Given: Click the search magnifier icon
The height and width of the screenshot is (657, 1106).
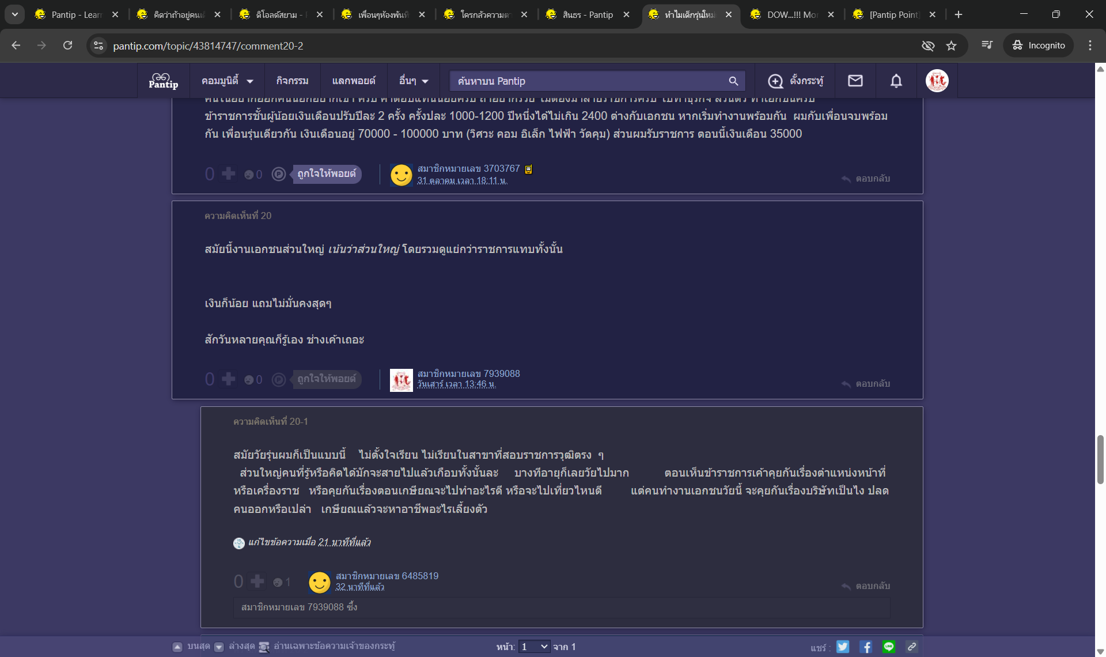Looking at the screenshot, I should 733,81.
